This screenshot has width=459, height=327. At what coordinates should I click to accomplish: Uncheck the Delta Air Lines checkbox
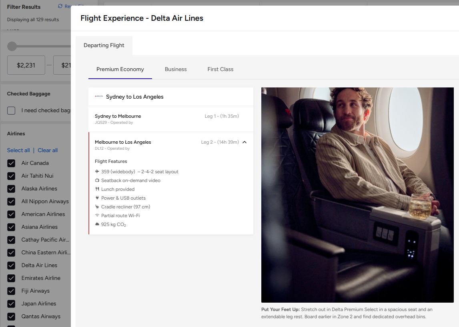(11, 266)
